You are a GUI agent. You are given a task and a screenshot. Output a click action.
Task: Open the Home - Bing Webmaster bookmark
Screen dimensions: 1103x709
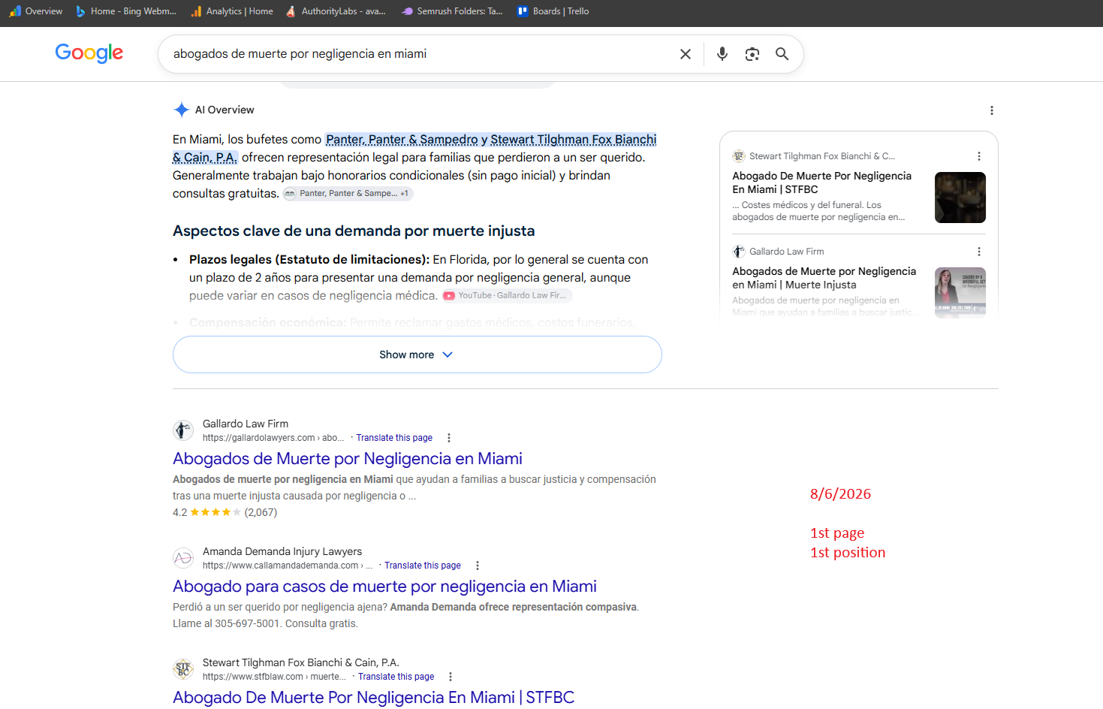pyautogui.click(x=126, y=11)
